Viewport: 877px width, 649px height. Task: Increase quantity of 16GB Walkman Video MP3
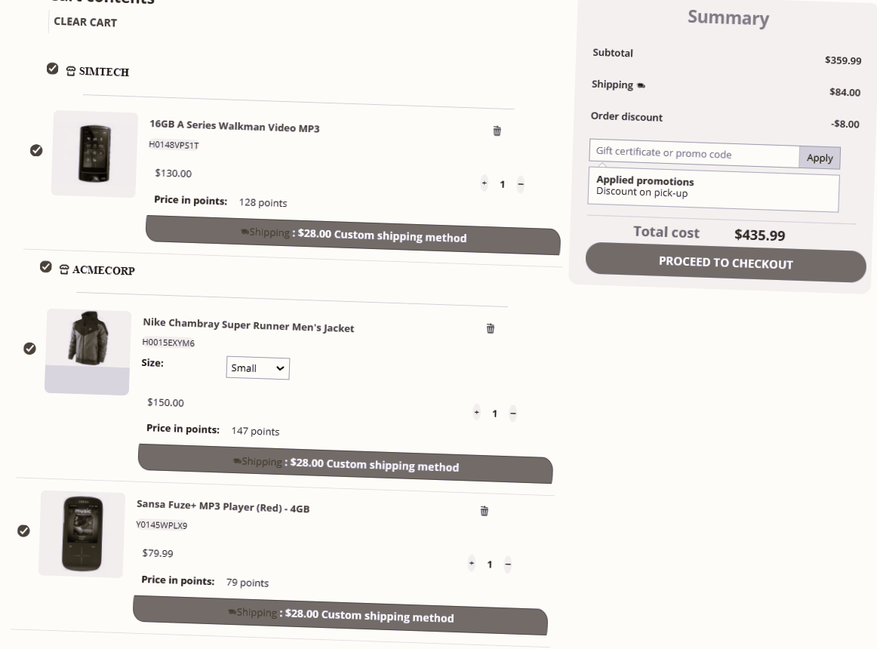pyautogui.click(x=484, y=183)
